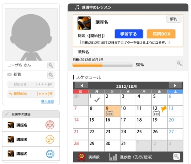Image resolution: width=191 pixels, height=164 pixels.
Task: Click the 50% progress bar
Action: click(103, 65)
